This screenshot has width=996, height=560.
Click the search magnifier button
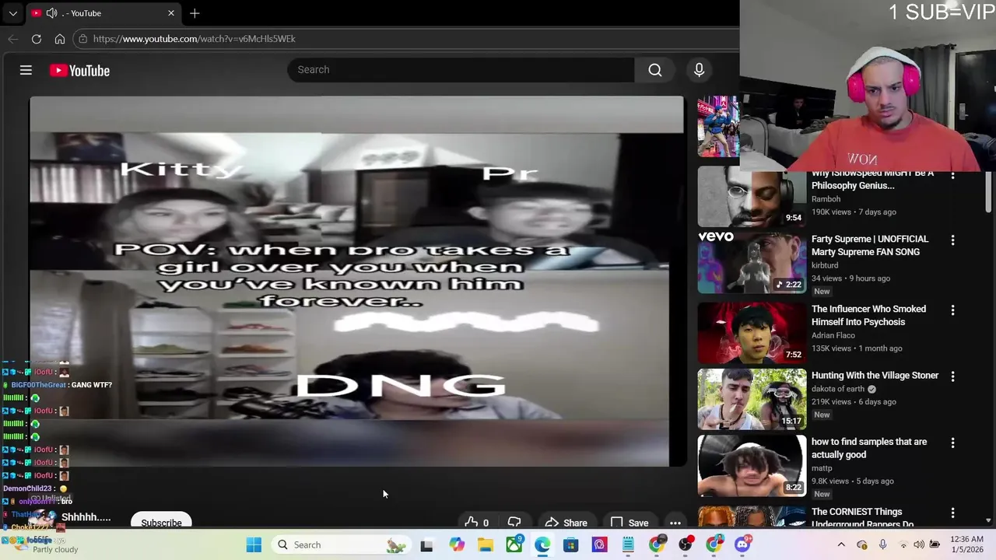(655, 70)
